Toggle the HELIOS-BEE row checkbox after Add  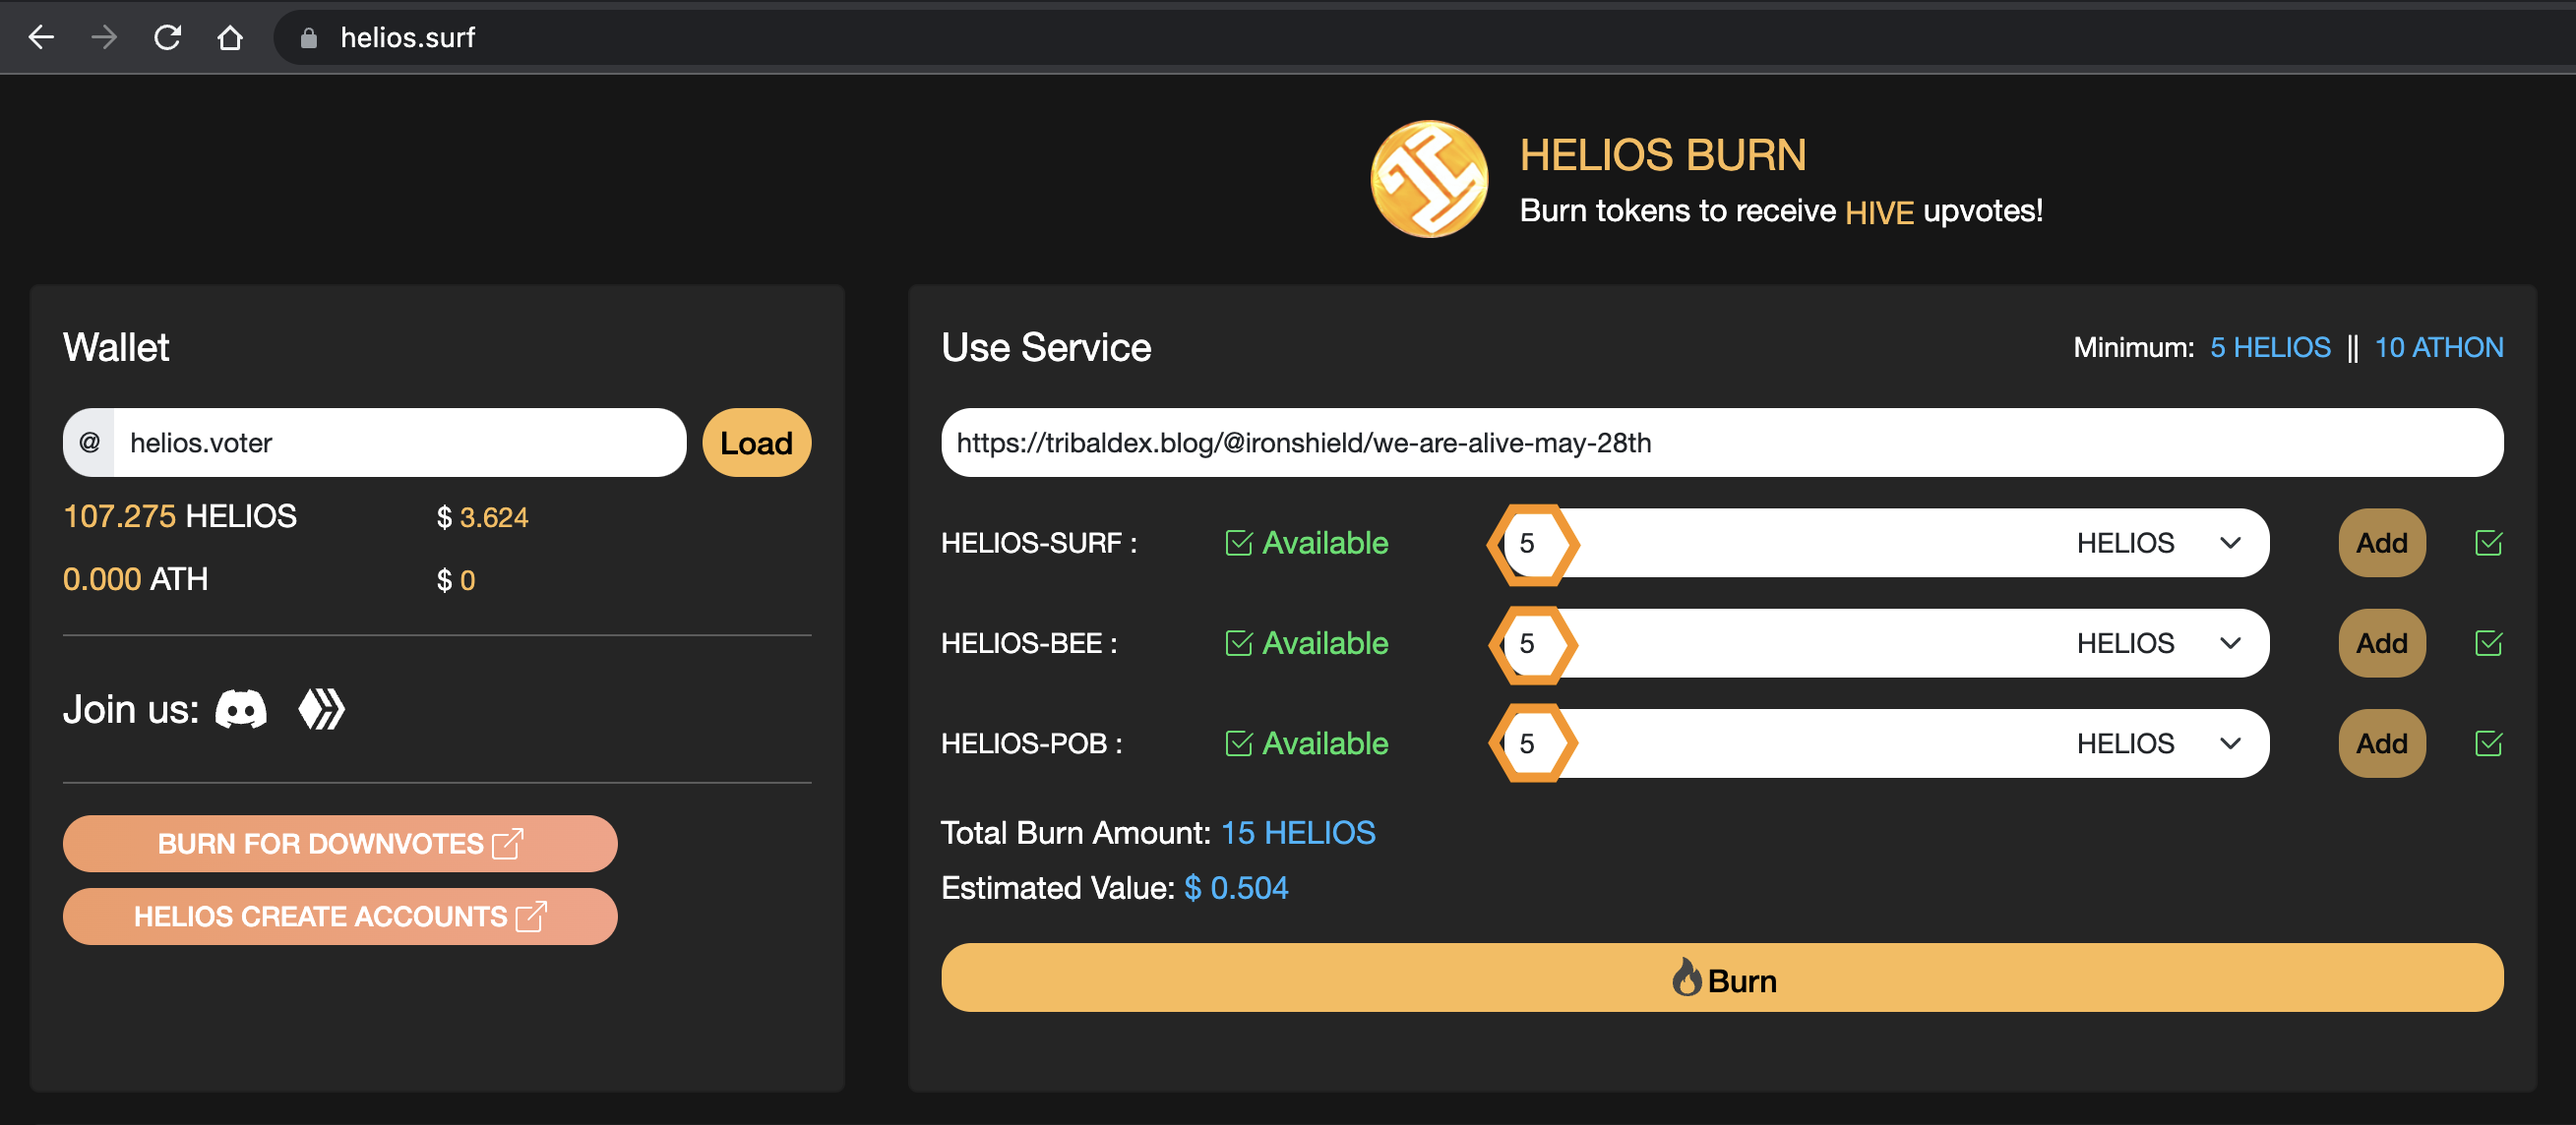click(2488, 642)
